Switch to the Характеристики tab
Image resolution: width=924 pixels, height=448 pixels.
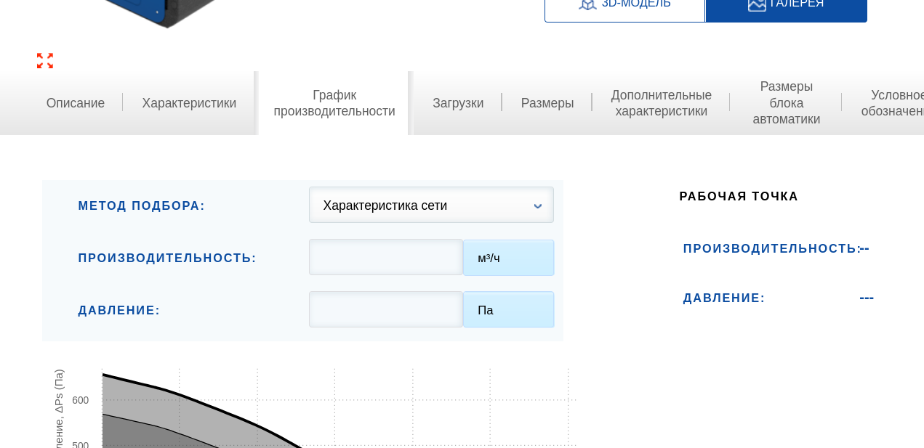pos(189,103)
